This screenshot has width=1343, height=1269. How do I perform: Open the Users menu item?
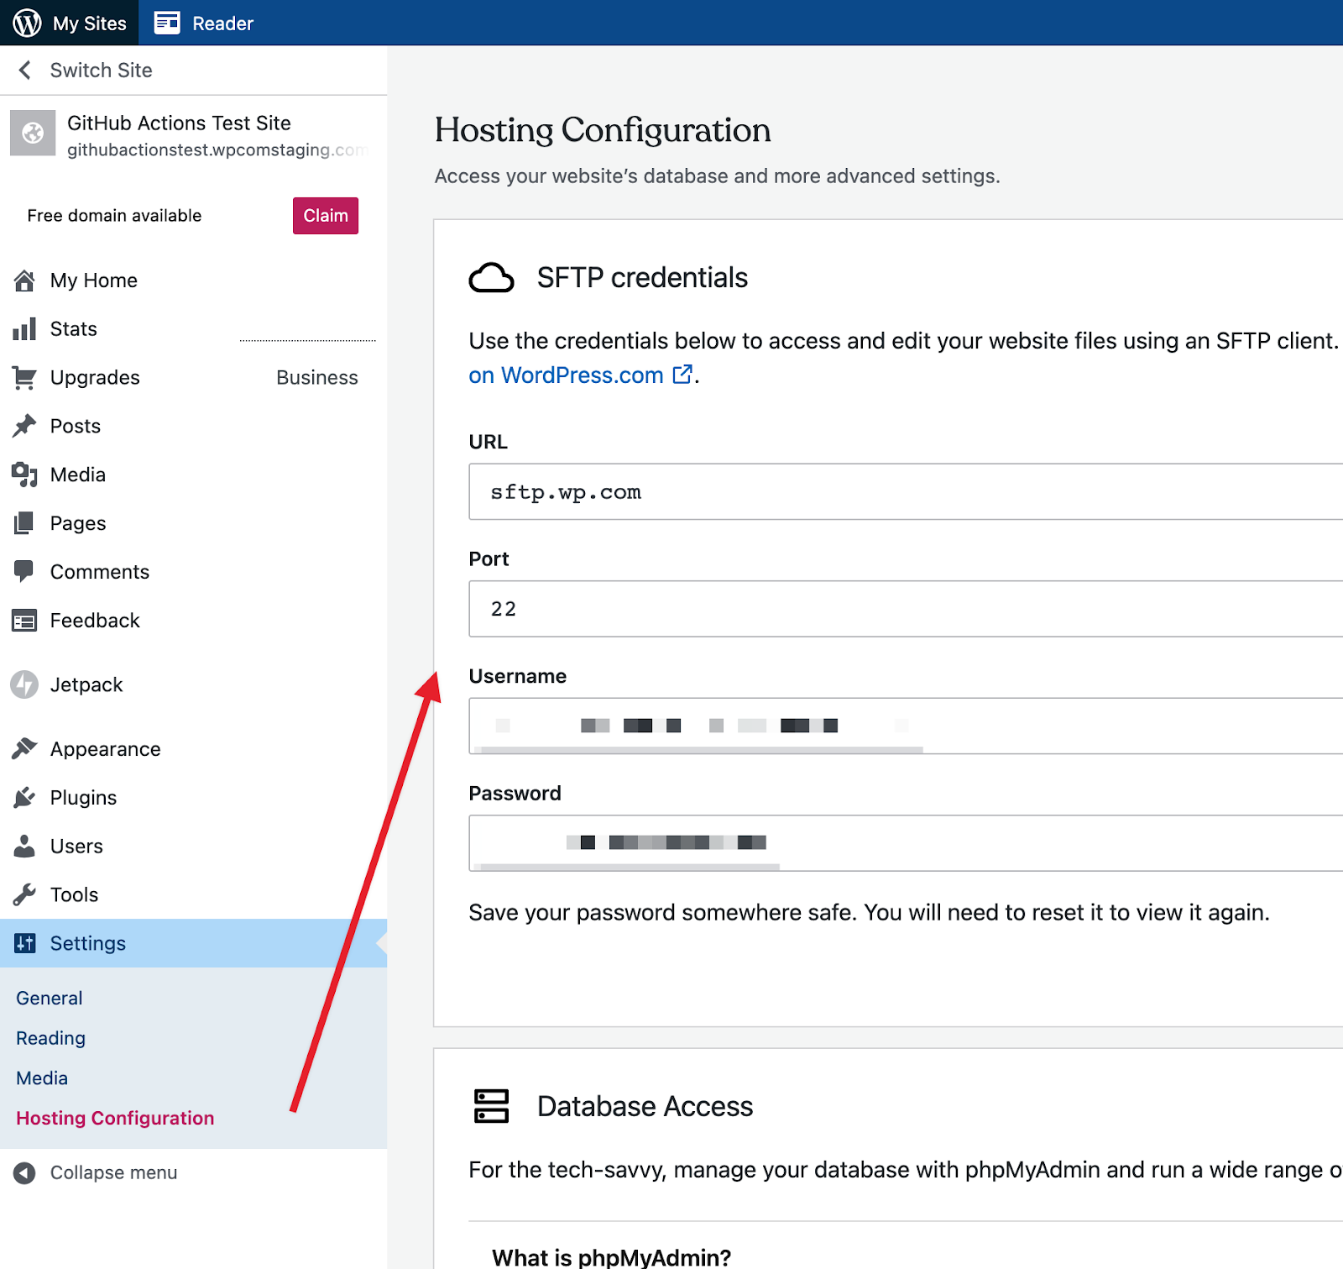point(193,846)
